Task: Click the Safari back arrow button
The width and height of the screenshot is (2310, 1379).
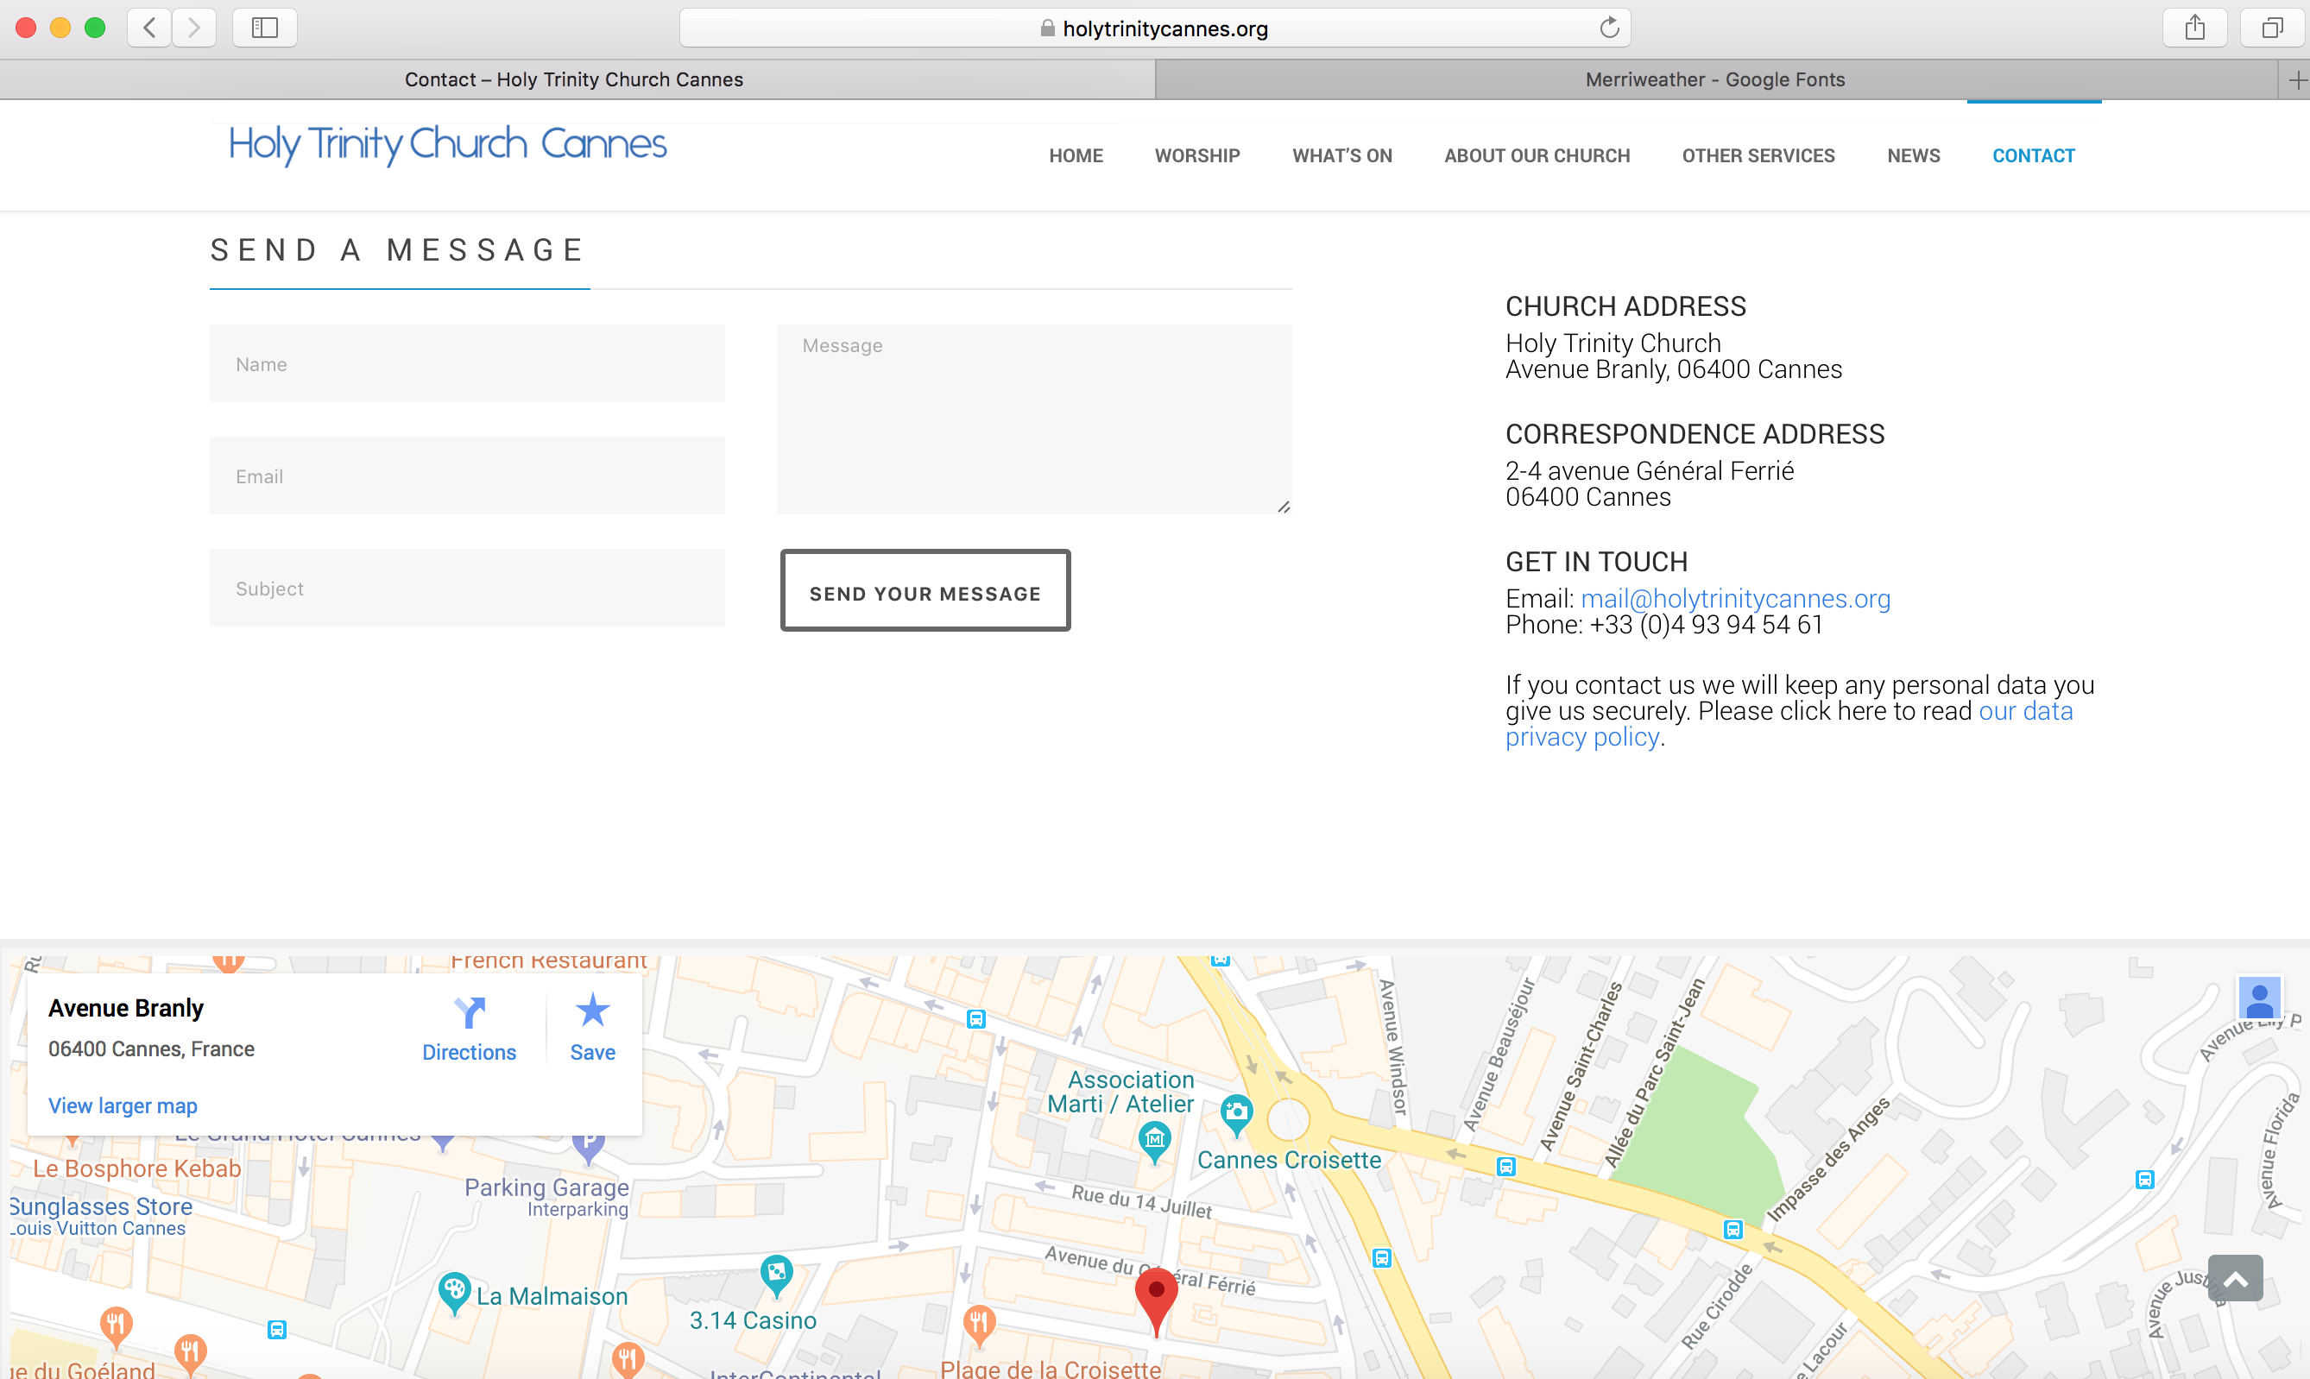Action: pyautogui.click(x=149, y=28)
